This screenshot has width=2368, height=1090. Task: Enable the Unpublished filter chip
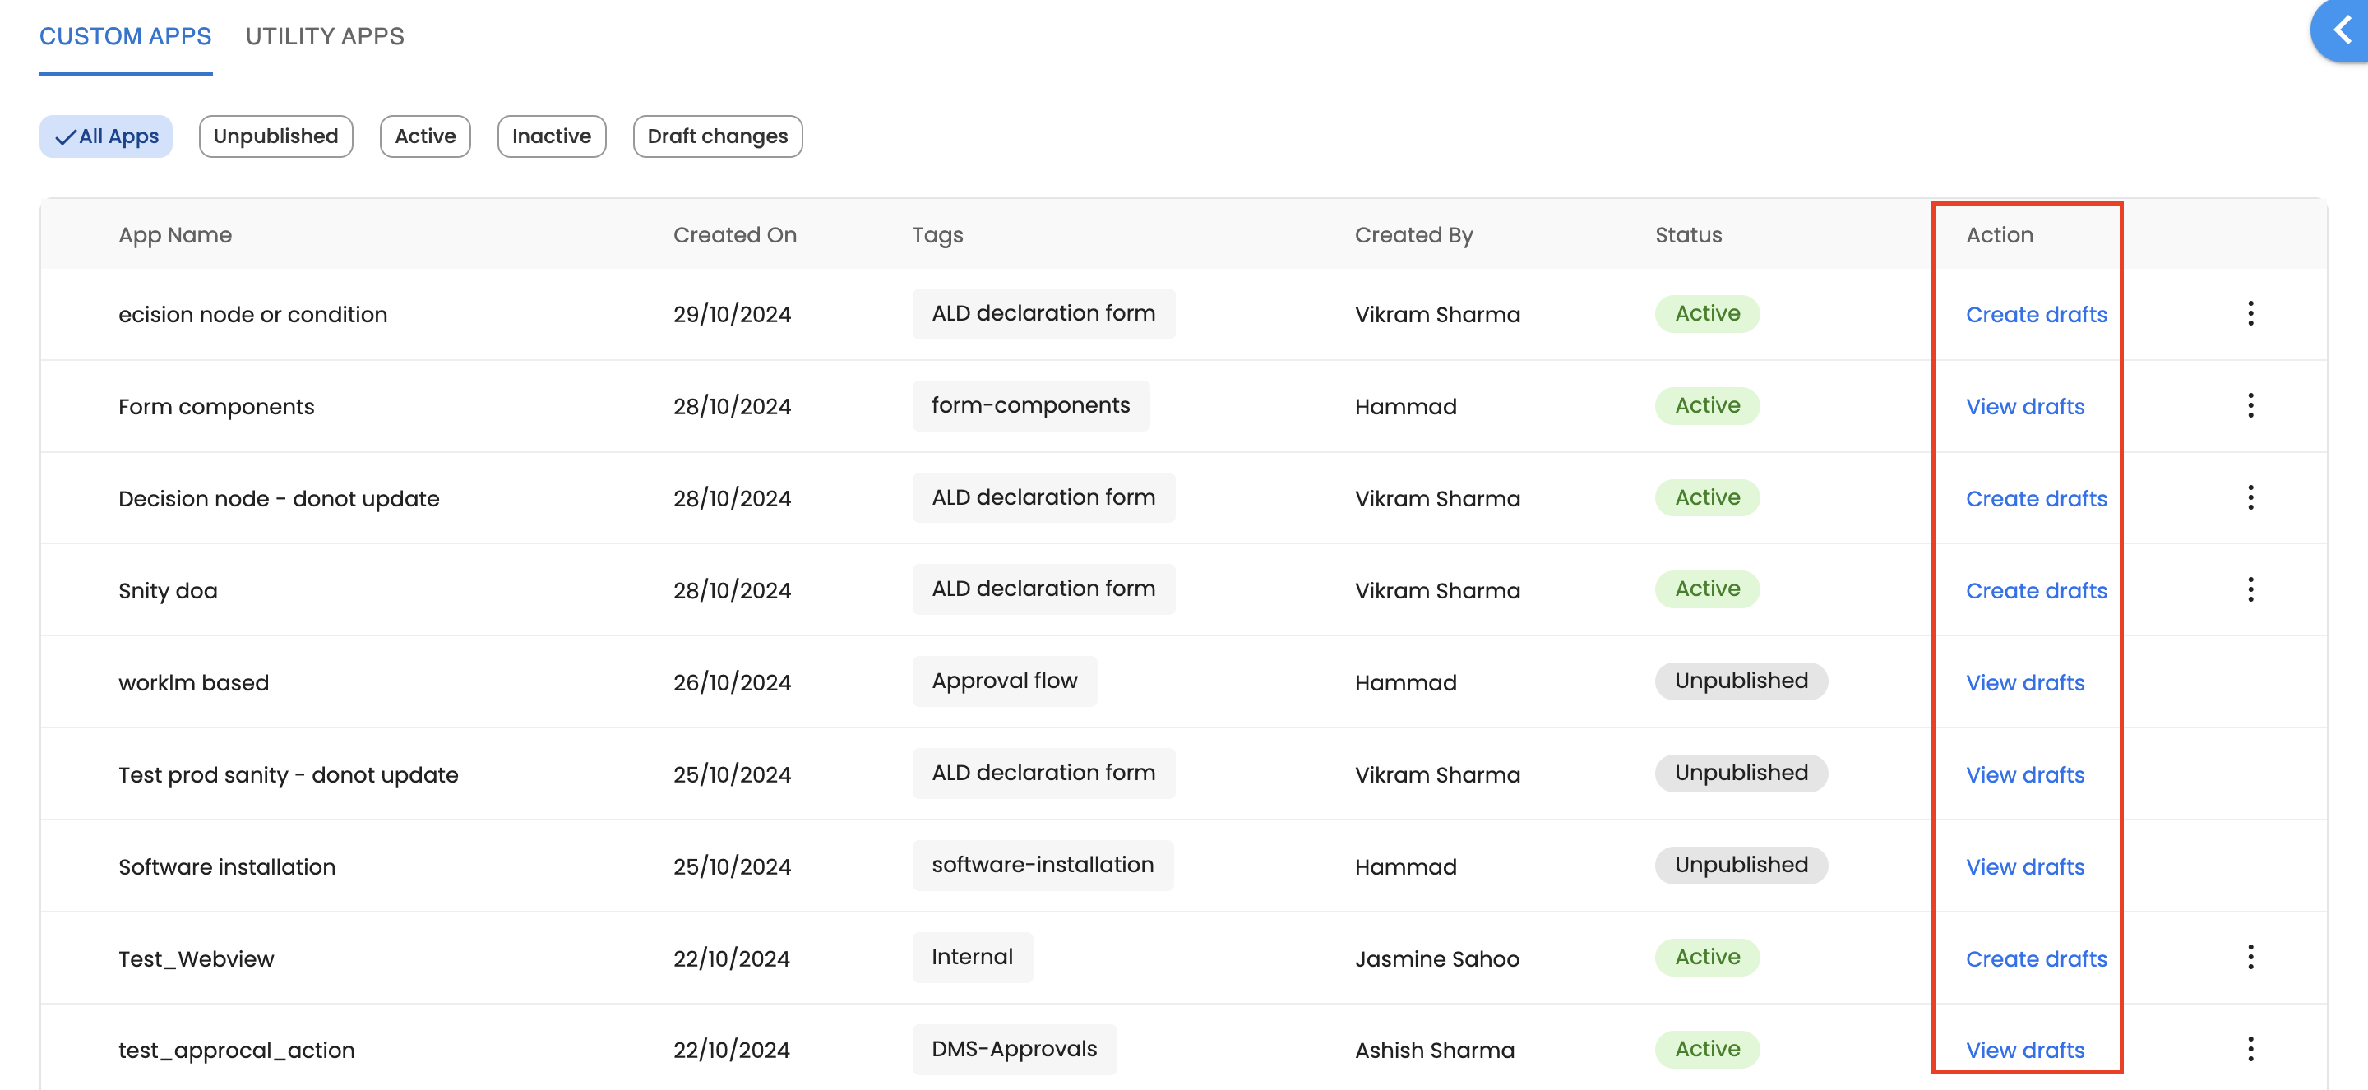click(x=275, y=136)
